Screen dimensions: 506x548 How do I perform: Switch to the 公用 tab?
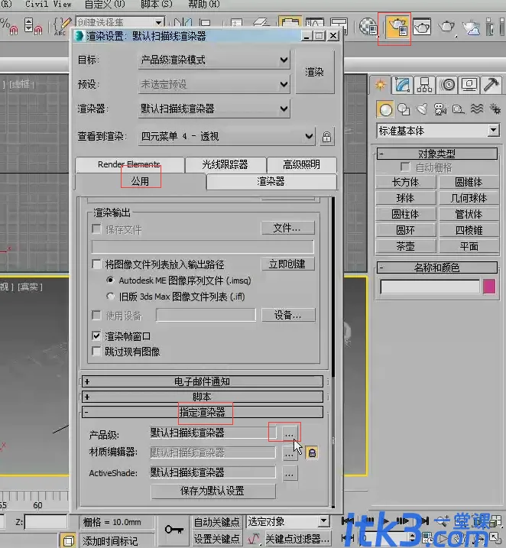click(140, 181)
